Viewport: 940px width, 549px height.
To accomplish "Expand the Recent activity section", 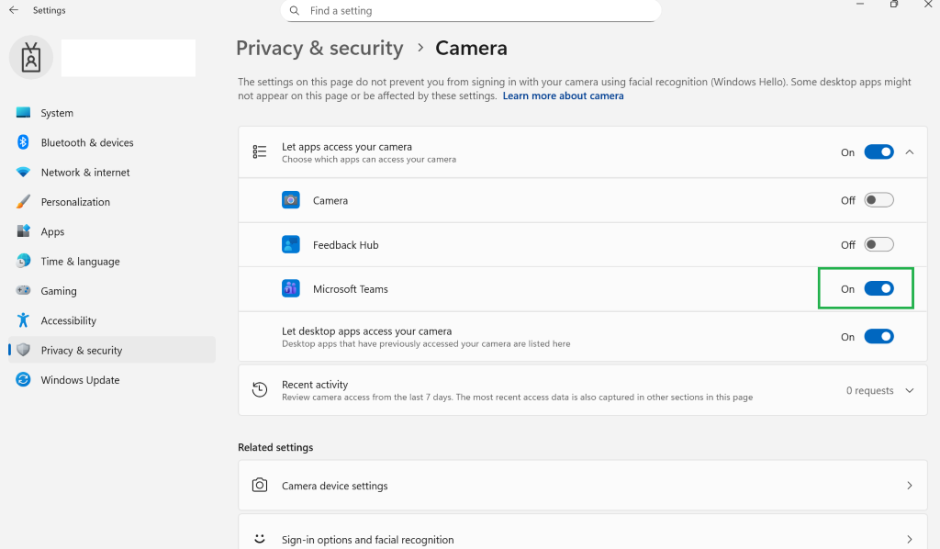I will click(x=910, y=390).
